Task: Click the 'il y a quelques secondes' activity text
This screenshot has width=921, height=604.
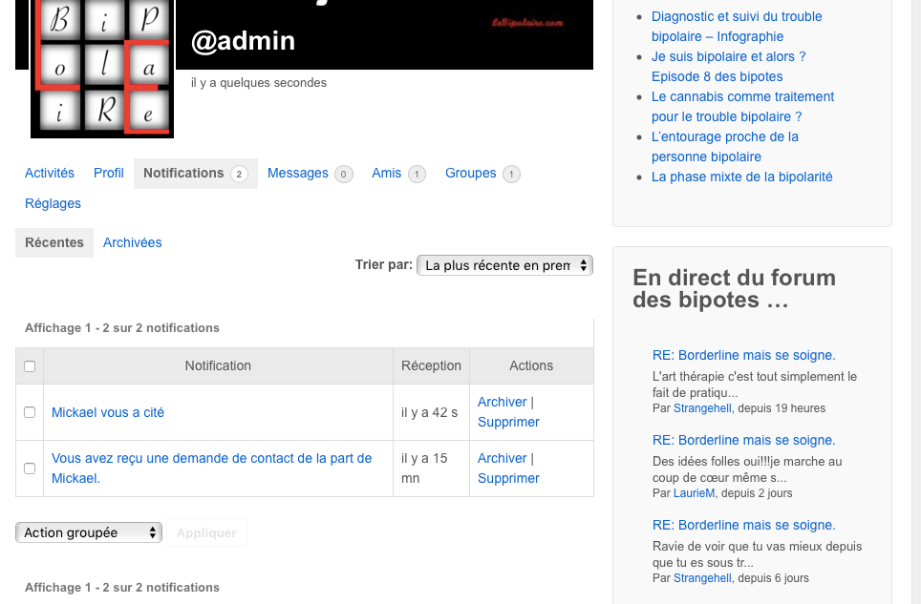Action: point(259,83)
